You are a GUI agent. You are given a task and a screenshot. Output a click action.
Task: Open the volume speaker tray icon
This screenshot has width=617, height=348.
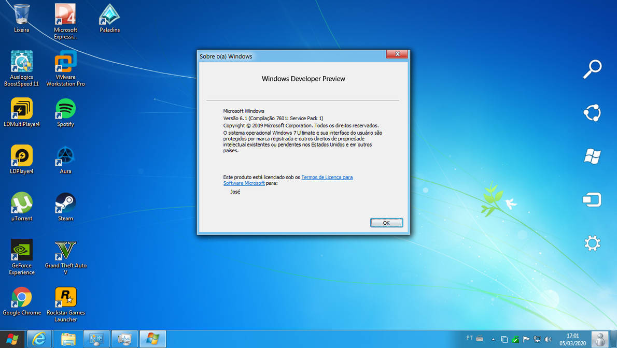click(548, 339)
